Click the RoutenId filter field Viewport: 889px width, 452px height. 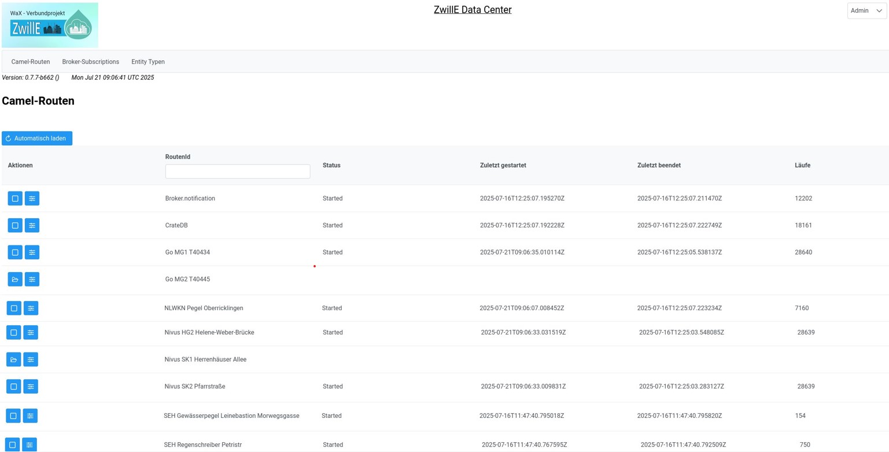point(237,171)
